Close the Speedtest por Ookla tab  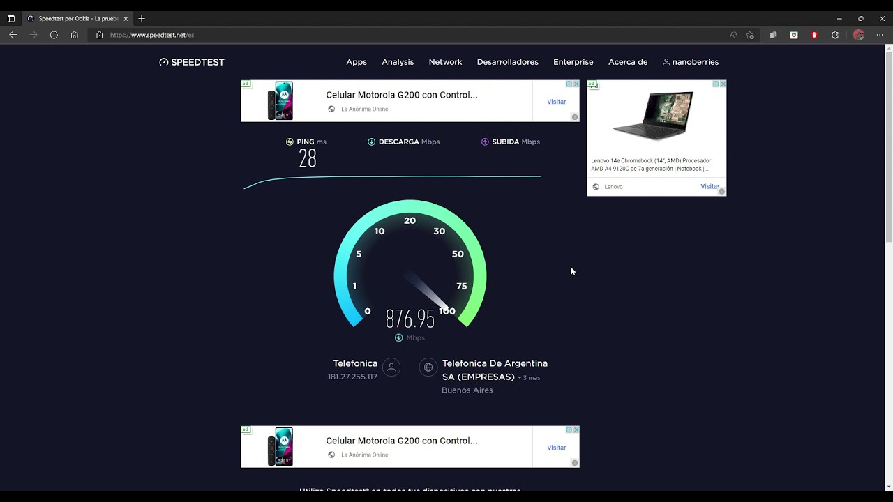tap(126, 19)
